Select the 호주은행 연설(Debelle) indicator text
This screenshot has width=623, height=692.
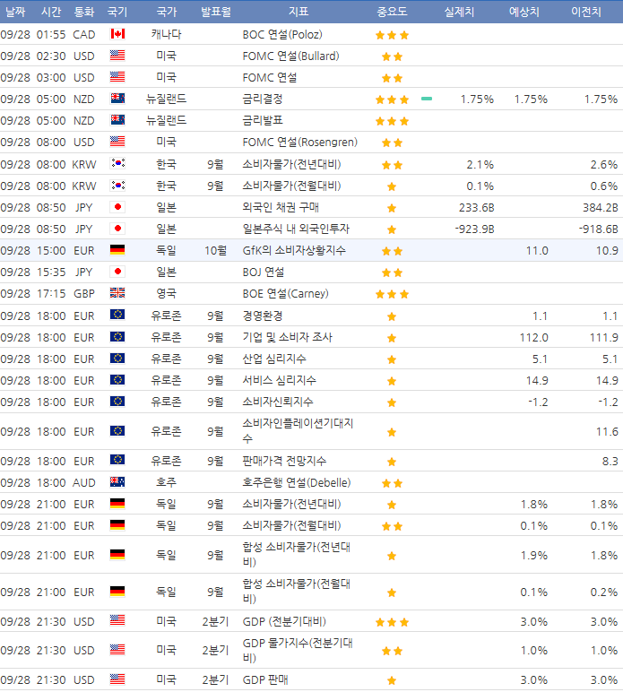click(297, 482)
